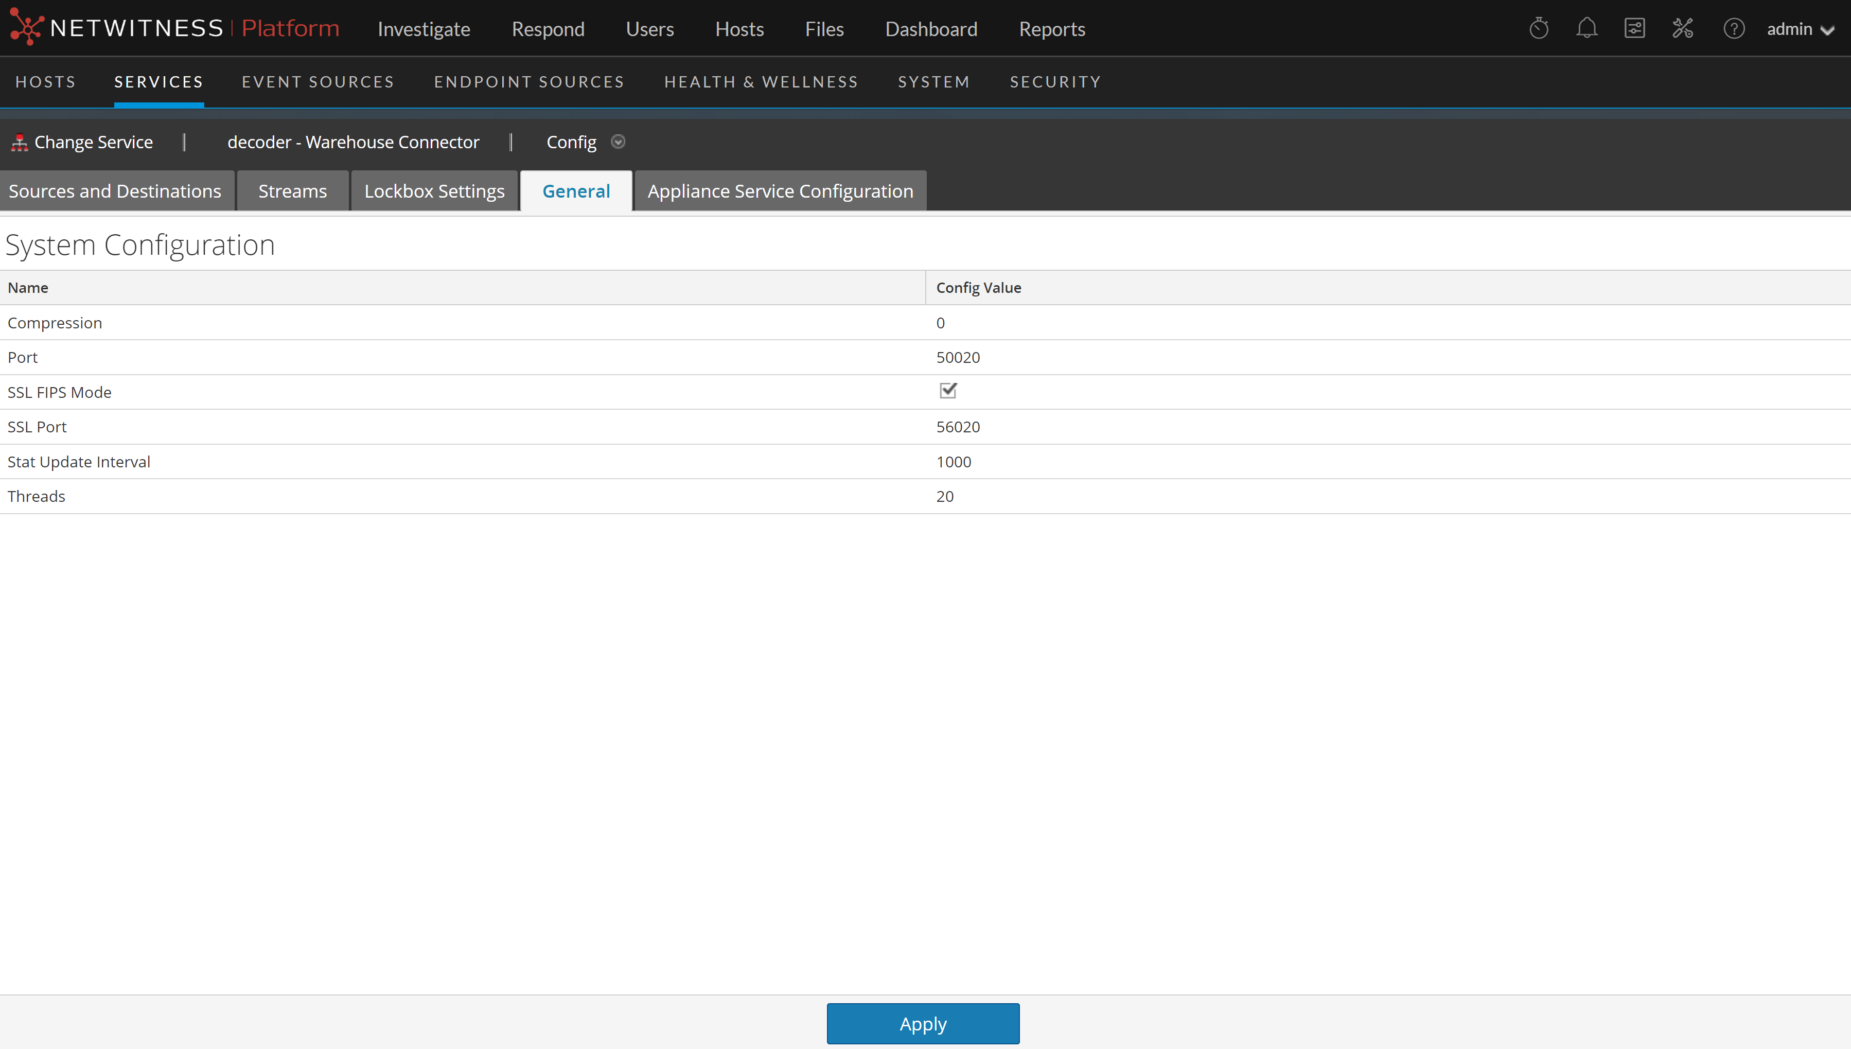The height and width of the screenshot is (1049, 1851).
Task: Edit the Port value 50020
Action: tap(958, 357)
